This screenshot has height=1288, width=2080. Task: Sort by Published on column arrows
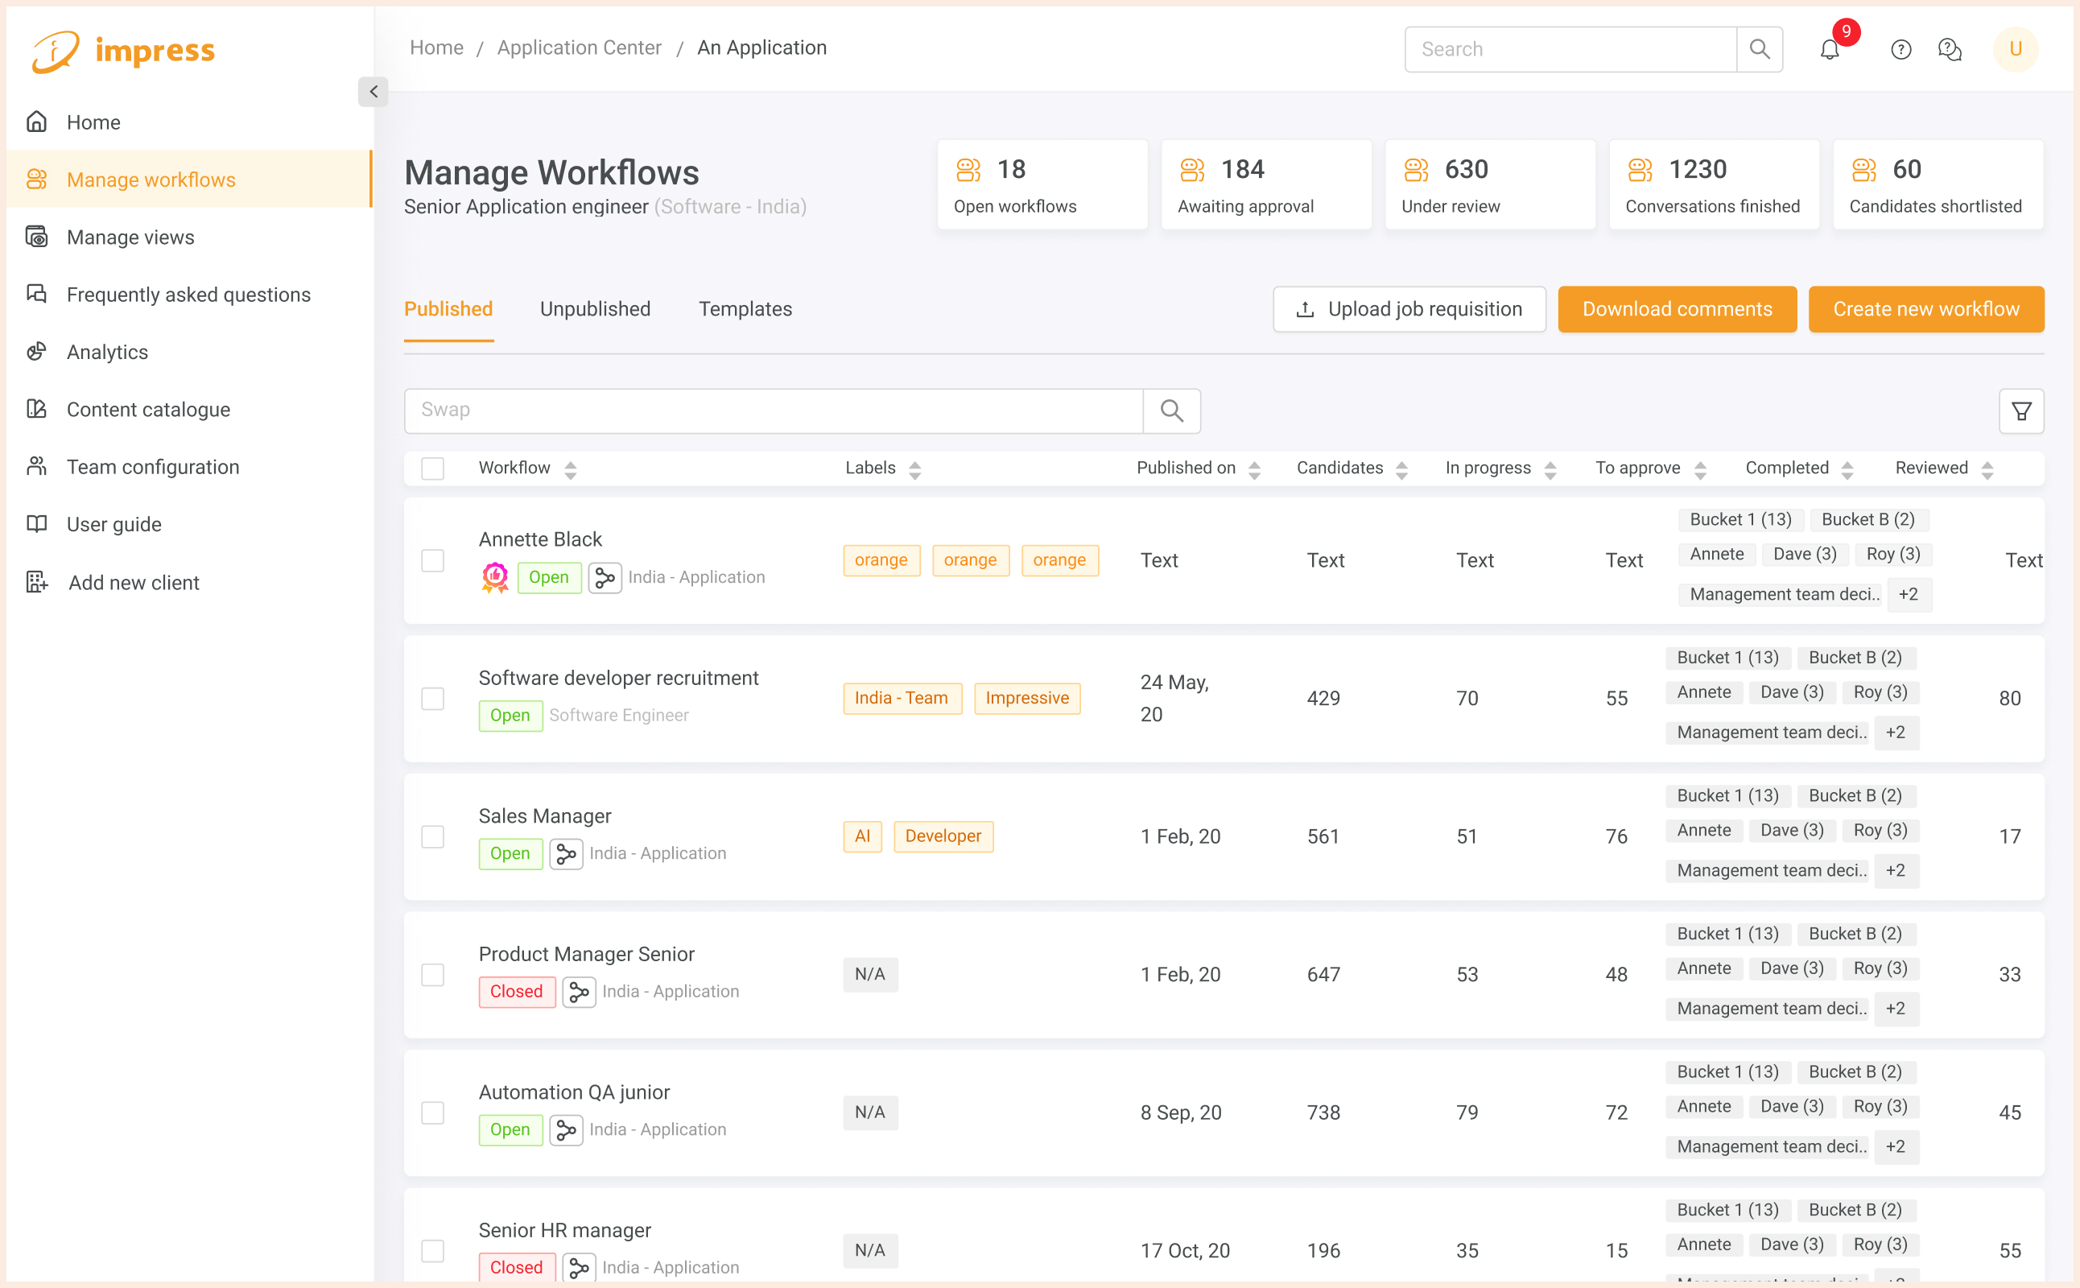(1254, 469)
